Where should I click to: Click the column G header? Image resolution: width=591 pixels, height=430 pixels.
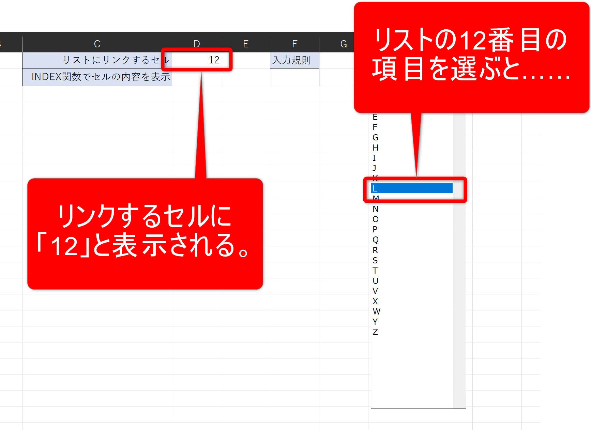click(x=343, y=44)
